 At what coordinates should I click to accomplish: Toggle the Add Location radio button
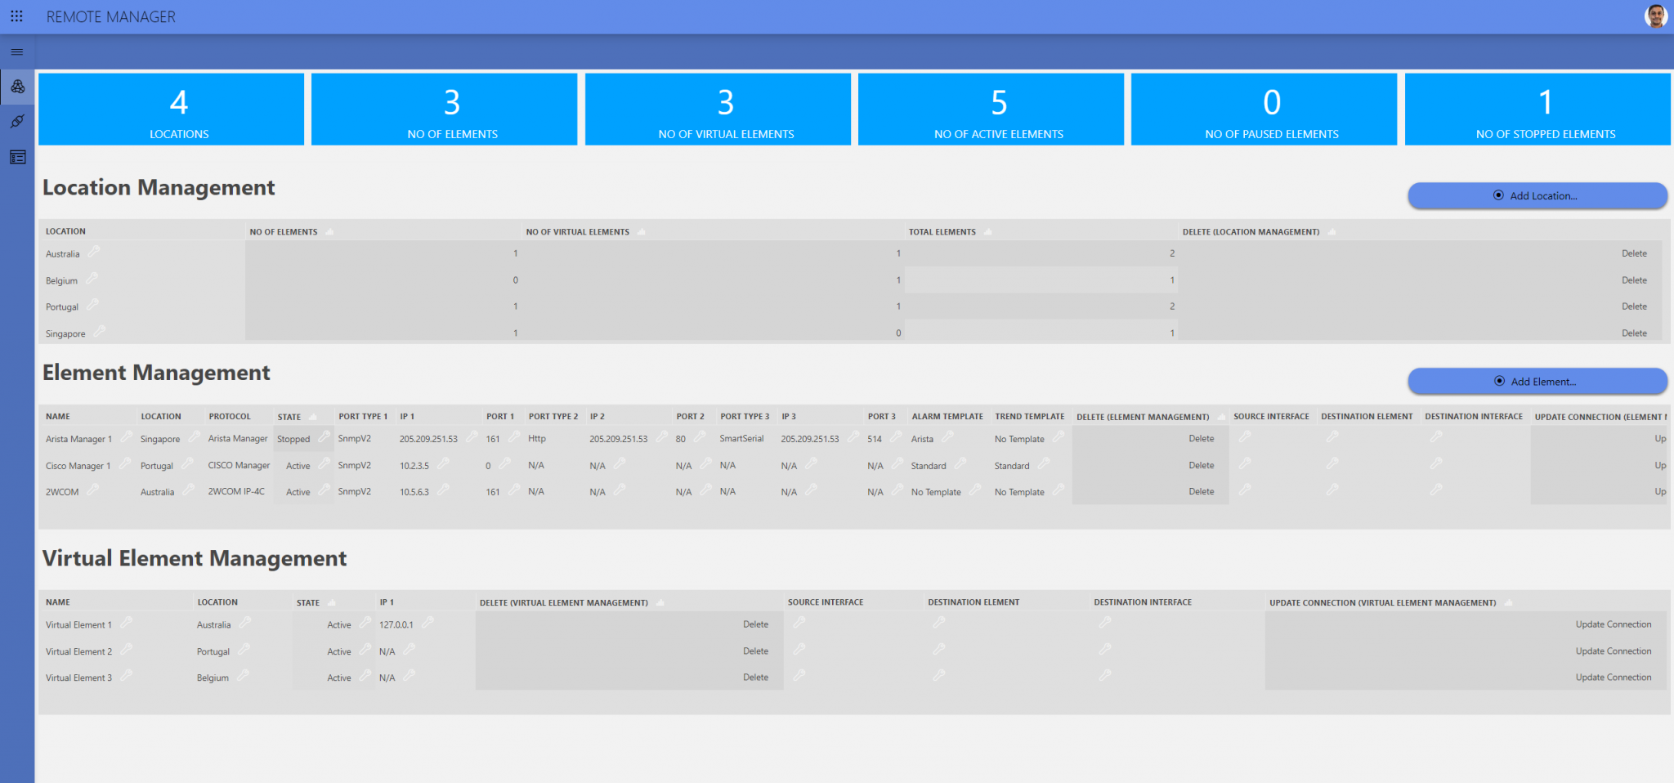pyautogui.click(x=1498, y=195)
